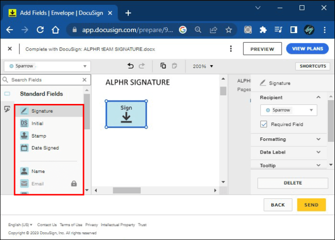Viewport: 335px width, 240px height.
Task: Close the envelope editor with the X
Action: [10, 49]
